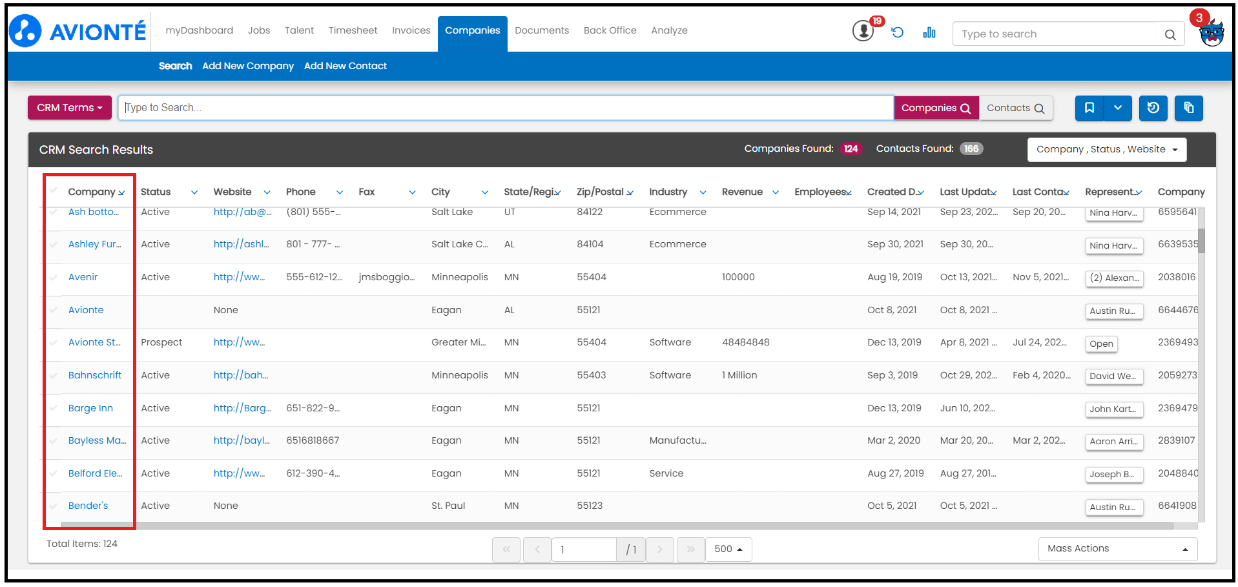Image resolution: width=1238 pixels, height=587 pixels.
Task: Open the Bahnschrift company link
Action: coord(95,375)
